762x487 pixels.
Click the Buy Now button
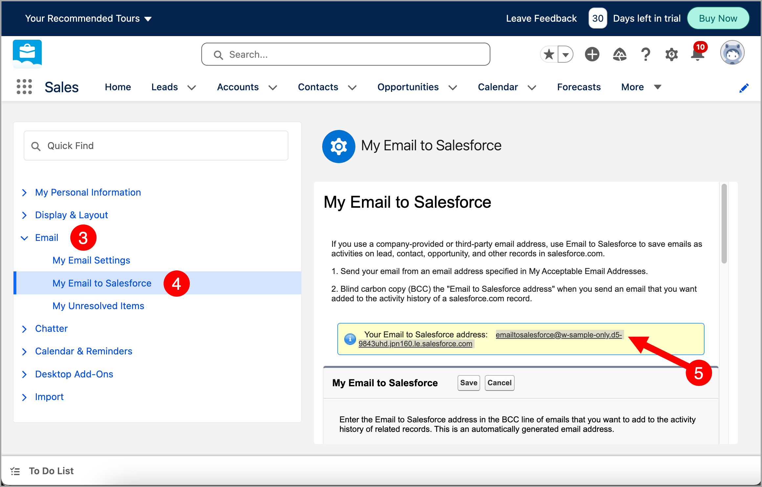[x=718, y=18]
